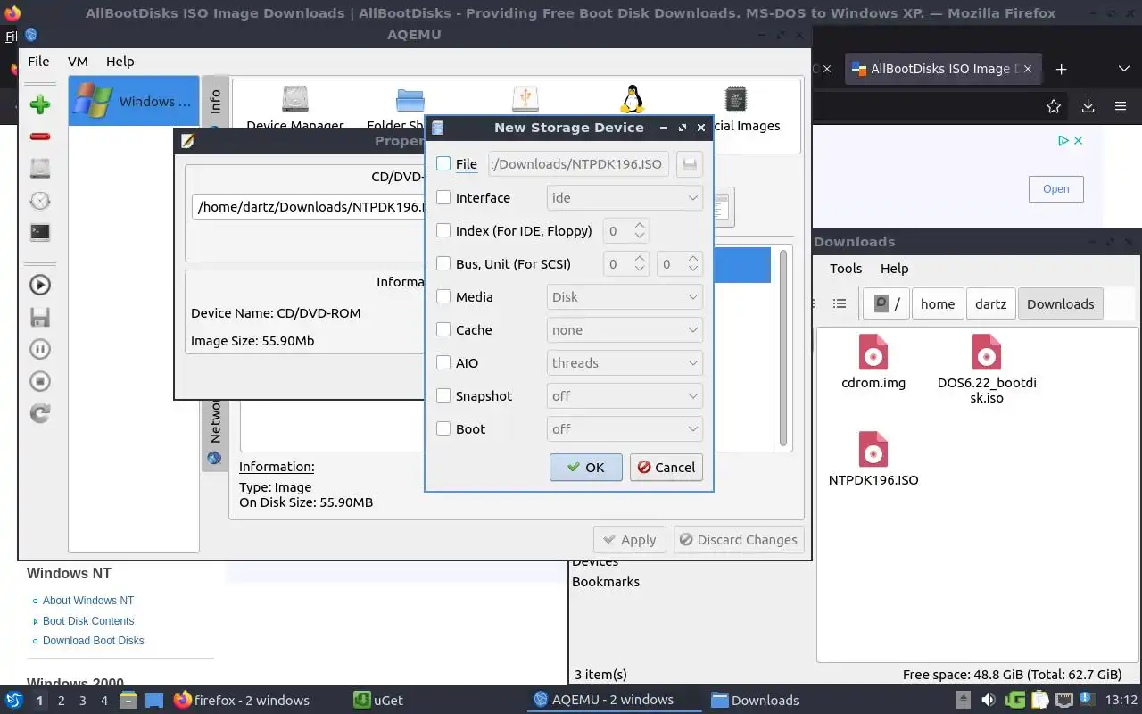Tick the Index (For IDE, Floppy) checkbox
This screenshot has width=1142, height=714.
point(443,231)
